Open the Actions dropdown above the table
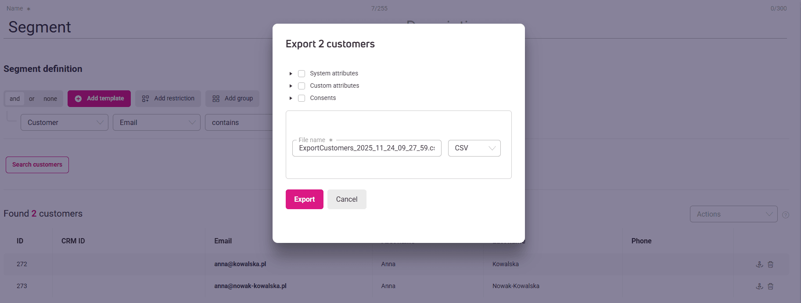Image resolution: width=801 pixels, height=303 pixels. (x=733, y=214)
